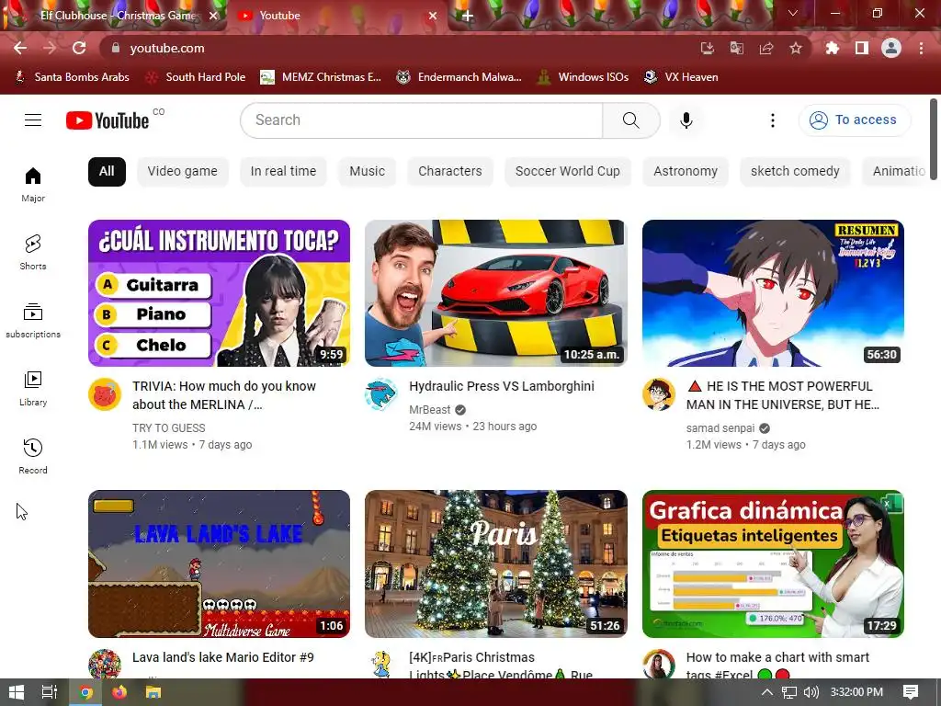This screenshot has width=941, height=706.
Task: Select the All filter chip
Action: [107, 172]
